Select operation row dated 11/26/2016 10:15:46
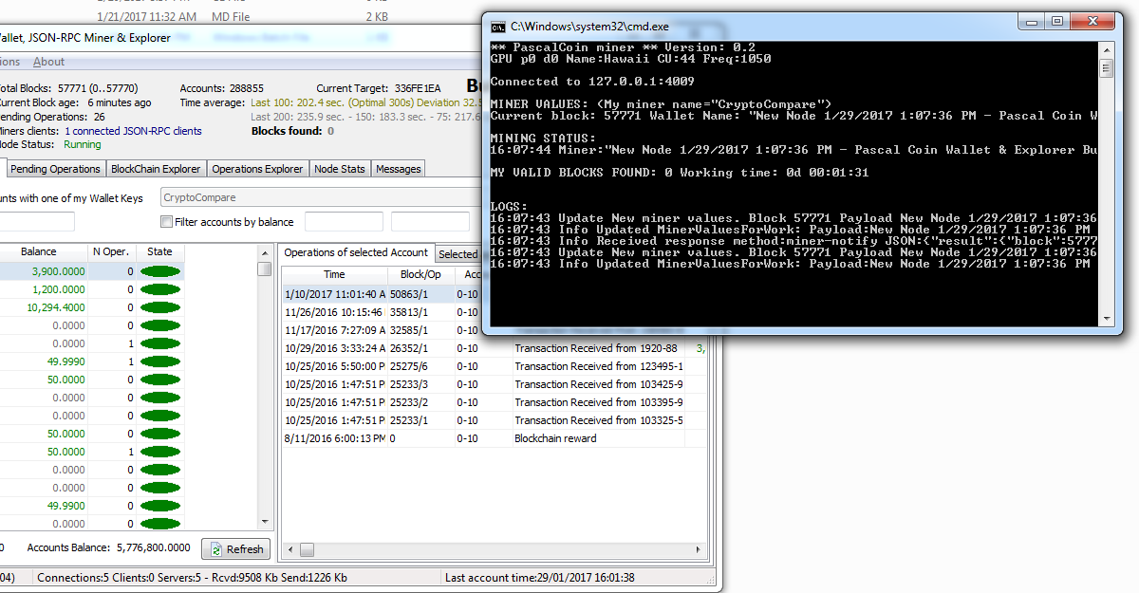Screen dimensions: 1139x593 (x=383, y=312)
